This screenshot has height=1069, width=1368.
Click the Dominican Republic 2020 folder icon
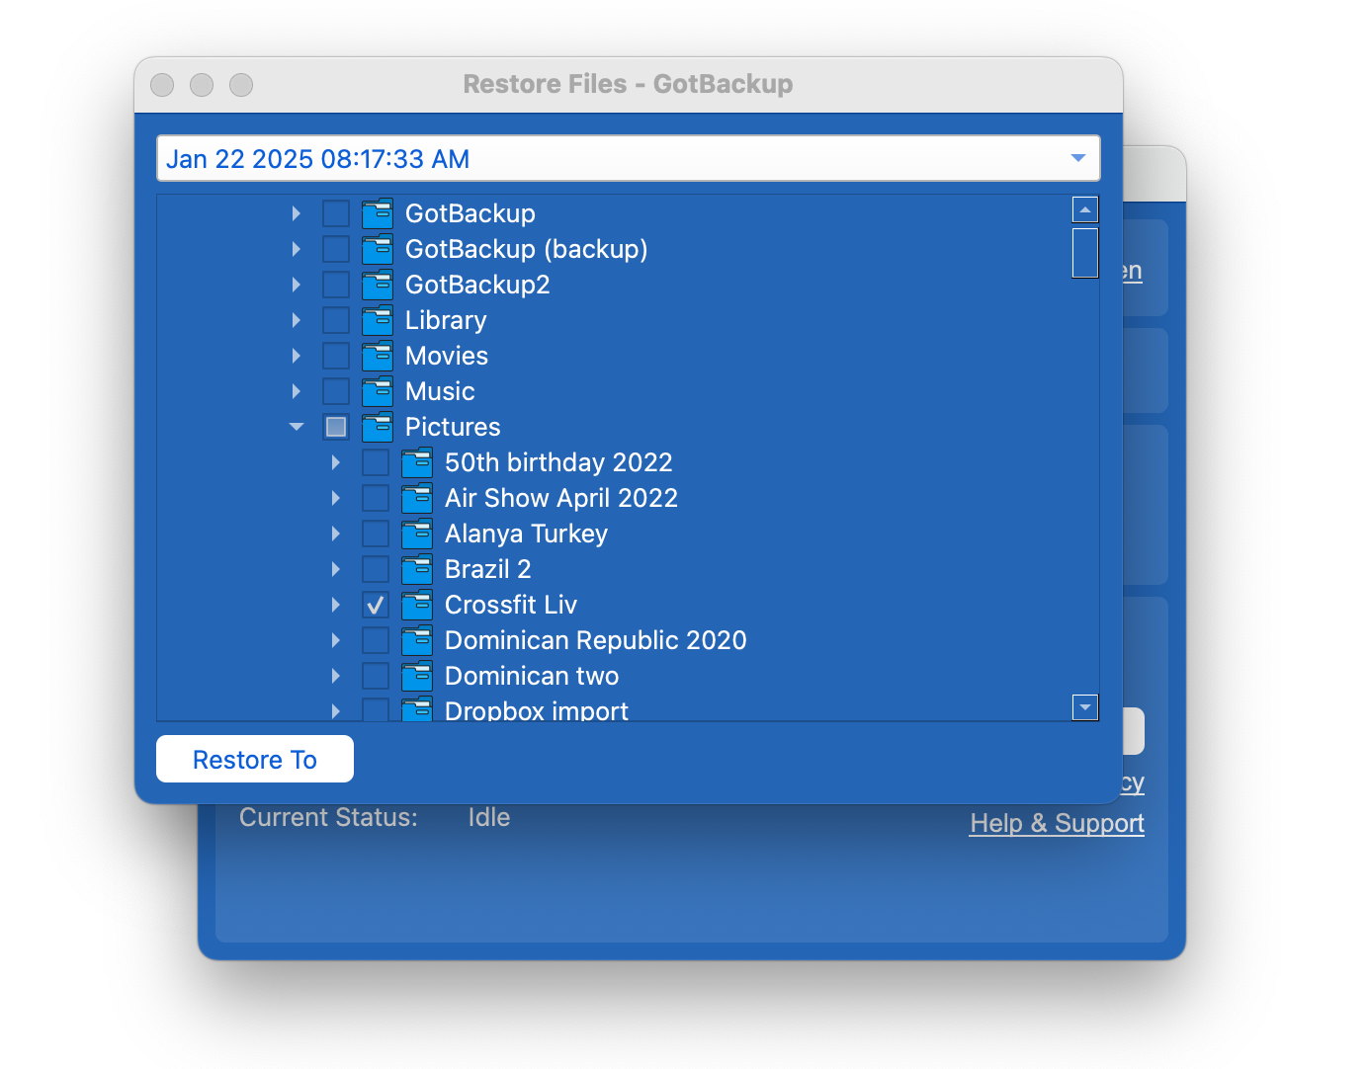coord(417,640)
